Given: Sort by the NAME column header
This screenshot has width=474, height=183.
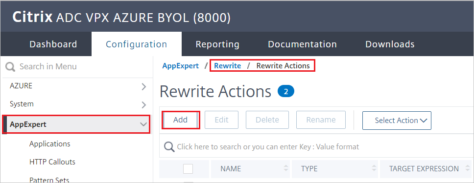Looking at the screenshot, I should coord(231,169).
